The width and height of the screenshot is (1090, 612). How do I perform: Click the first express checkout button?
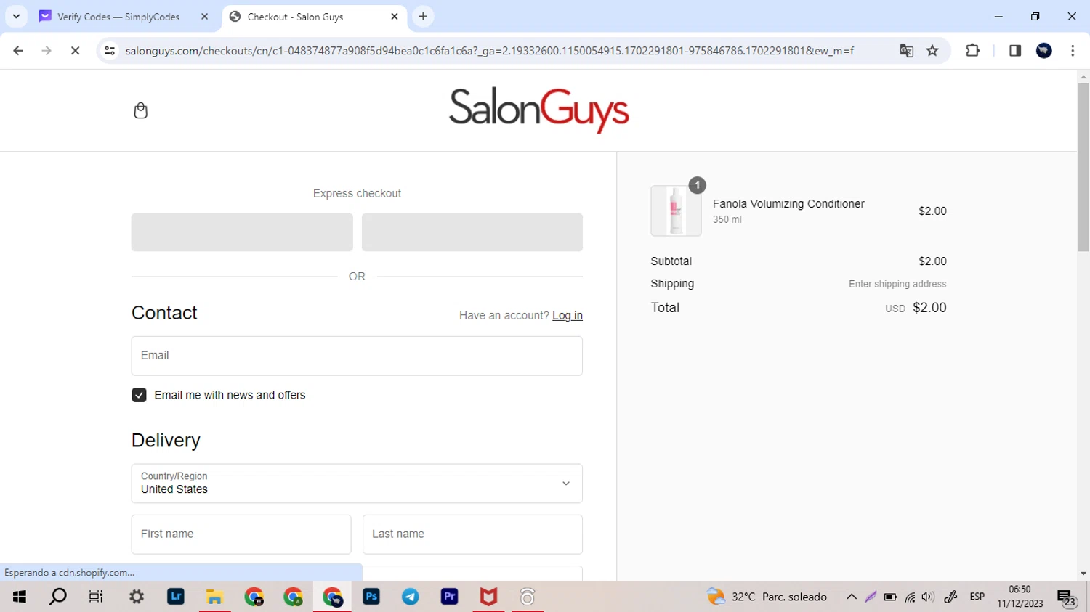click(x=242, y=232)
